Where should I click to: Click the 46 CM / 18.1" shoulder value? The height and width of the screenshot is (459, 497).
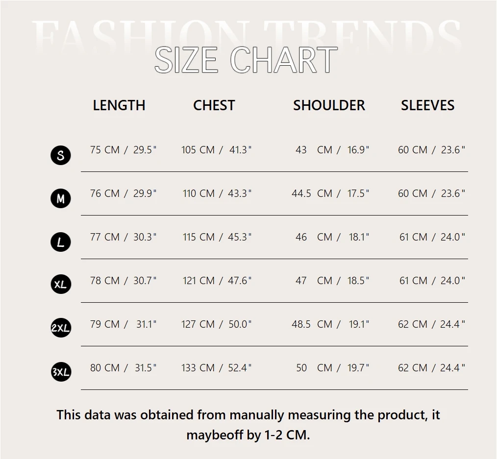pyautogui.click(x=332, y=237)
